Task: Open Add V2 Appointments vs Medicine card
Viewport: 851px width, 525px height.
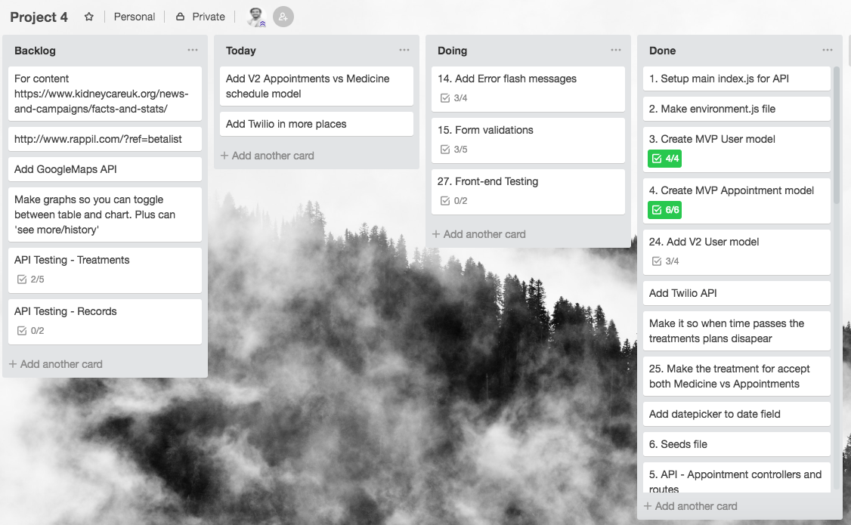Action: click(x=317, y=86)
